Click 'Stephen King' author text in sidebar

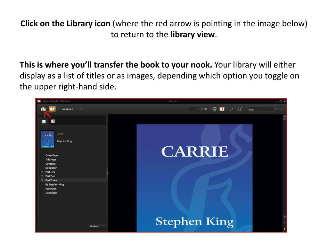pyautogui.click(x=64, y=141)
